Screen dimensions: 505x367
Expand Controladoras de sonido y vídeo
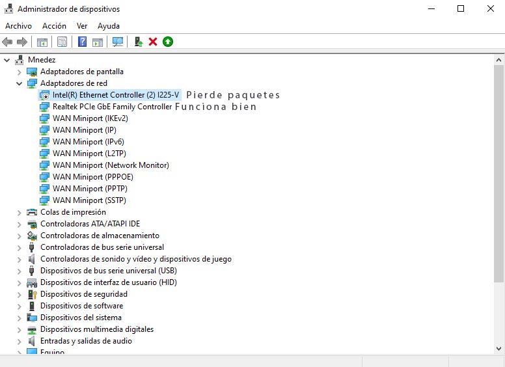click(19, 260)
